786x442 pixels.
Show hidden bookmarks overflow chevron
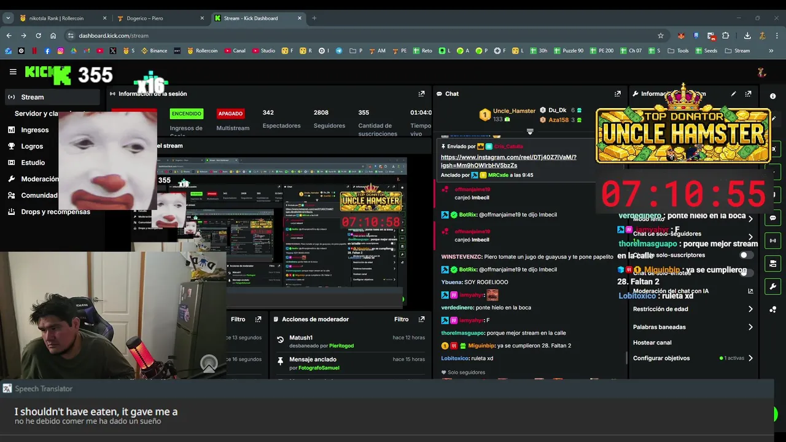click(x=771, y=51)
